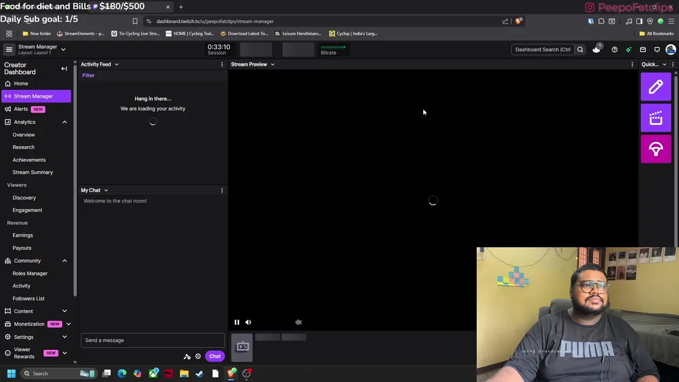This screenshot has height=382, width=679.
Task: Expand the My Chat dropdown chevron
Action: (x=106, y=190)
